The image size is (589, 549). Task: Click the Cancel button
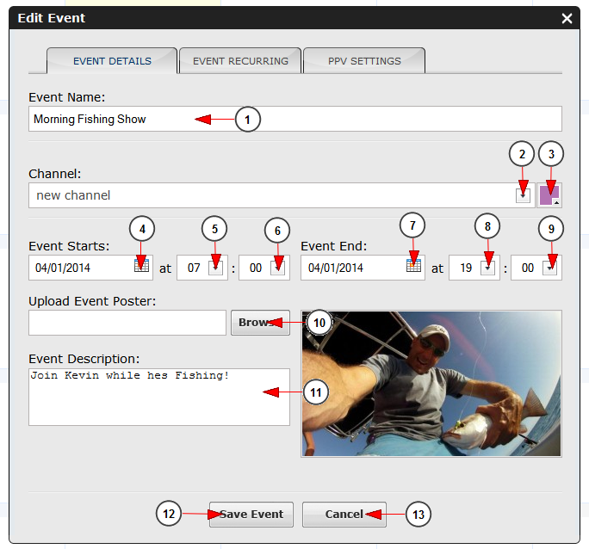point(344,514)
